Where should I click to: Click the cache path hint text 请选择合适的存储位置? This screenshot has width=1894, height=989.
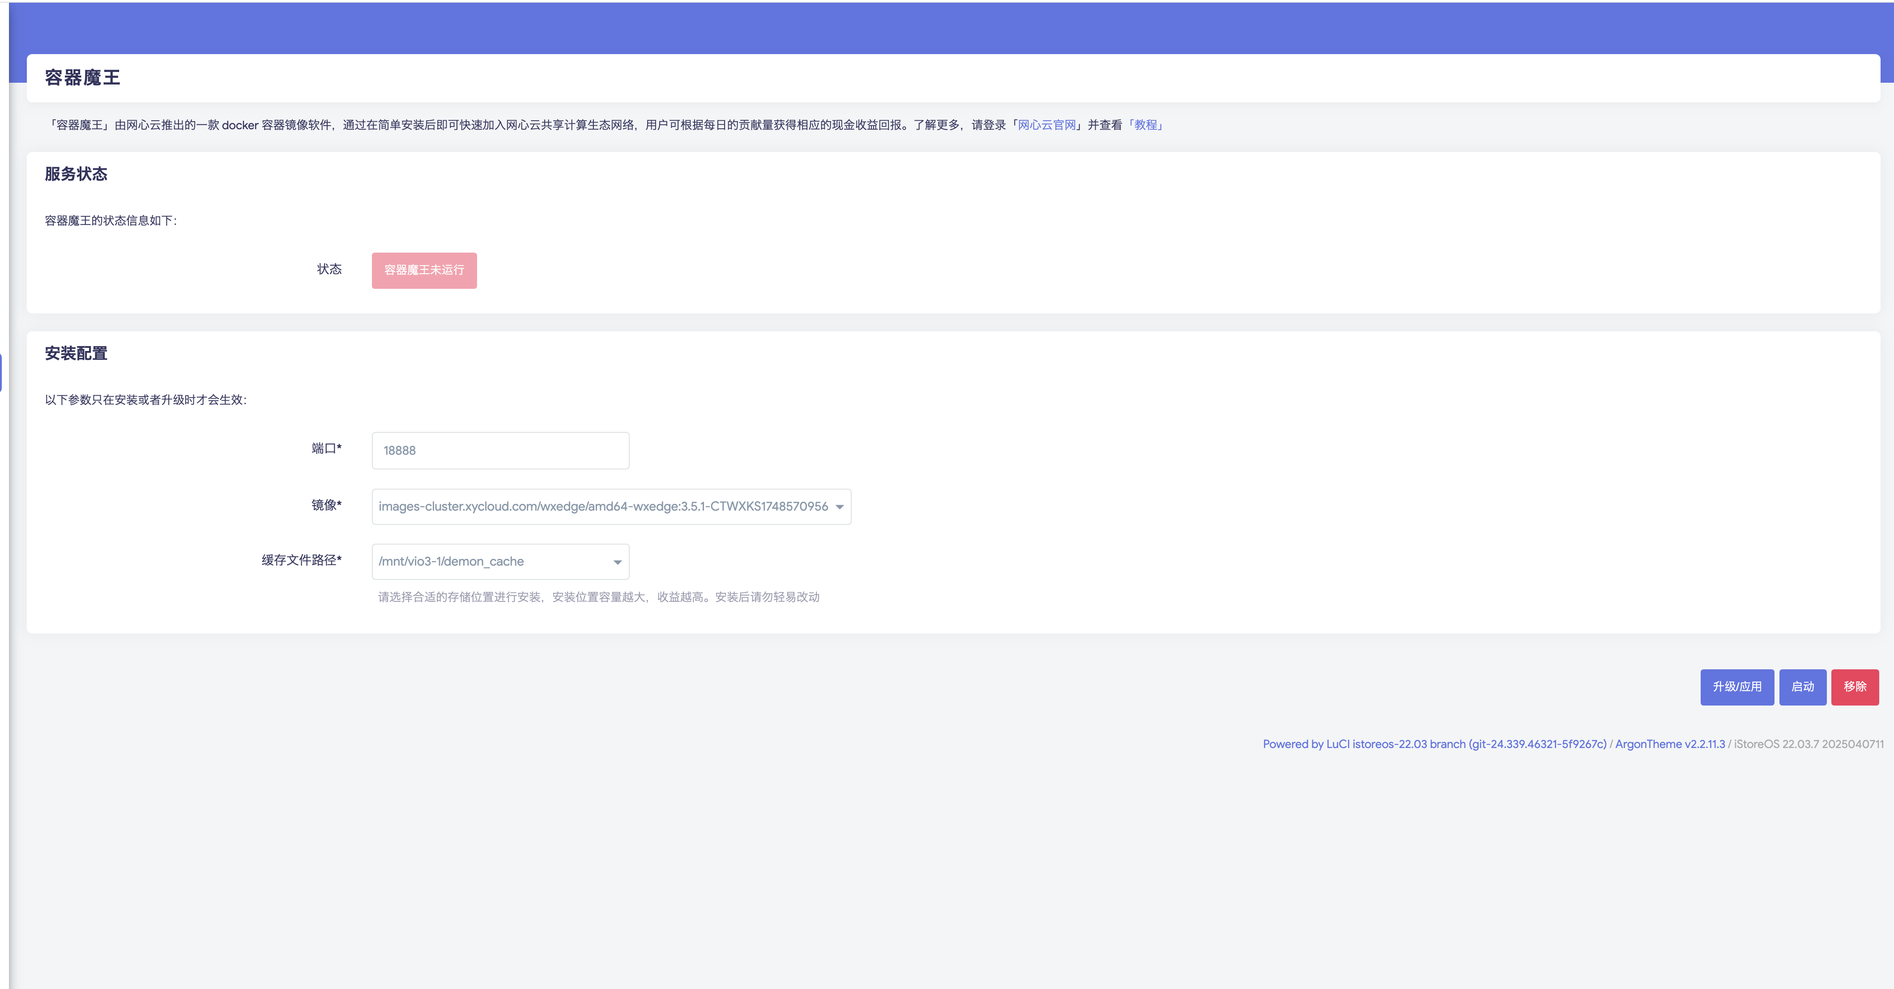click(x=599, y=597)
